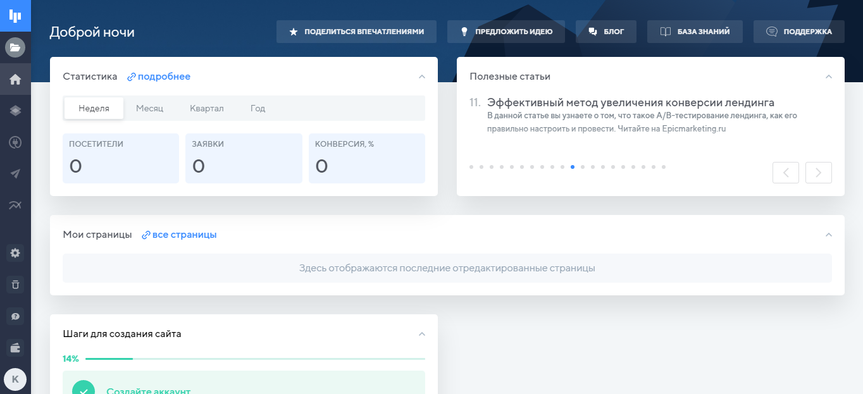This screenshot has height=394, width=863.
Task: Collapse the Шаги для создания сайта panel
Action: (x=422, y=334)
